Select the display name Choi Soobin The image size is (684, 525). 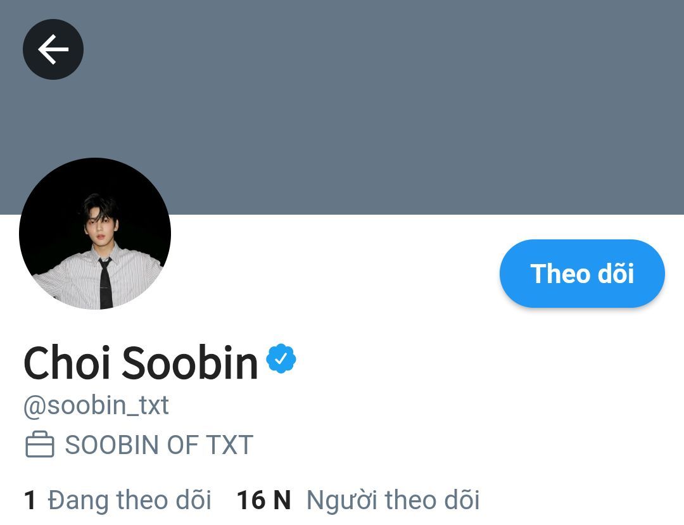[141, 363]
